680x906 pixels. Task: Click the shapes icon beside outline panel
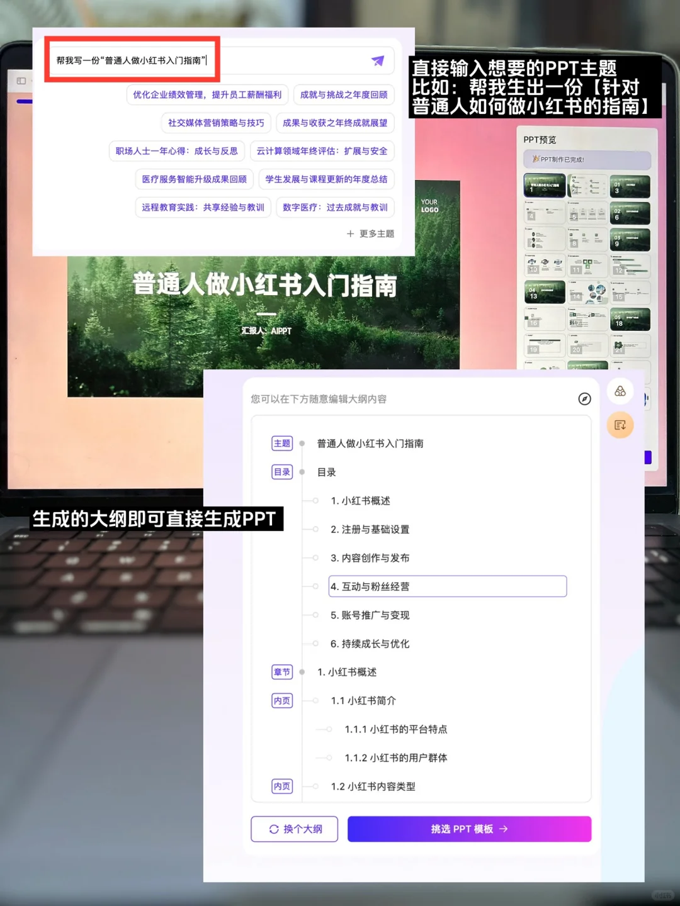coord(620,391)
